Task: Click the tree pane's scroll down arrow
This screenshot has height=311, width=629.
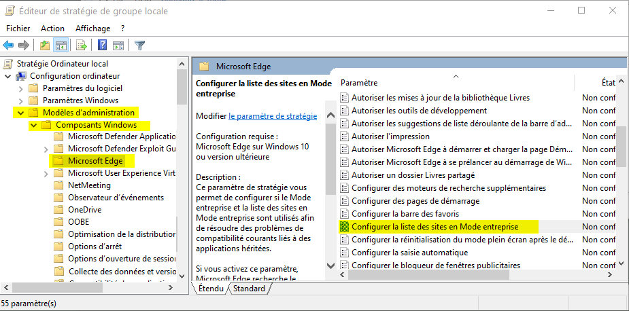Action: 182,276
